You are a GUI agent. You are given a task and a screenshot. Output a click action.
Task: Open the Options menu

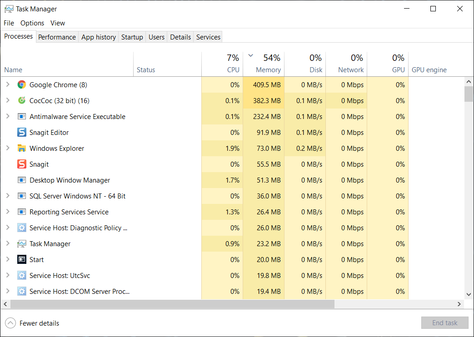32,23
